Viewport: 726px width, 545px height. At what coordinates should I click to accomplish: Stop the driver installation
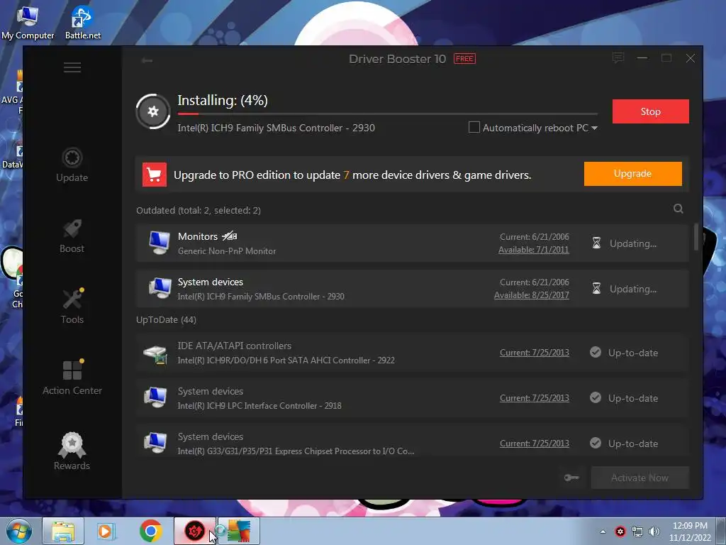650,111
